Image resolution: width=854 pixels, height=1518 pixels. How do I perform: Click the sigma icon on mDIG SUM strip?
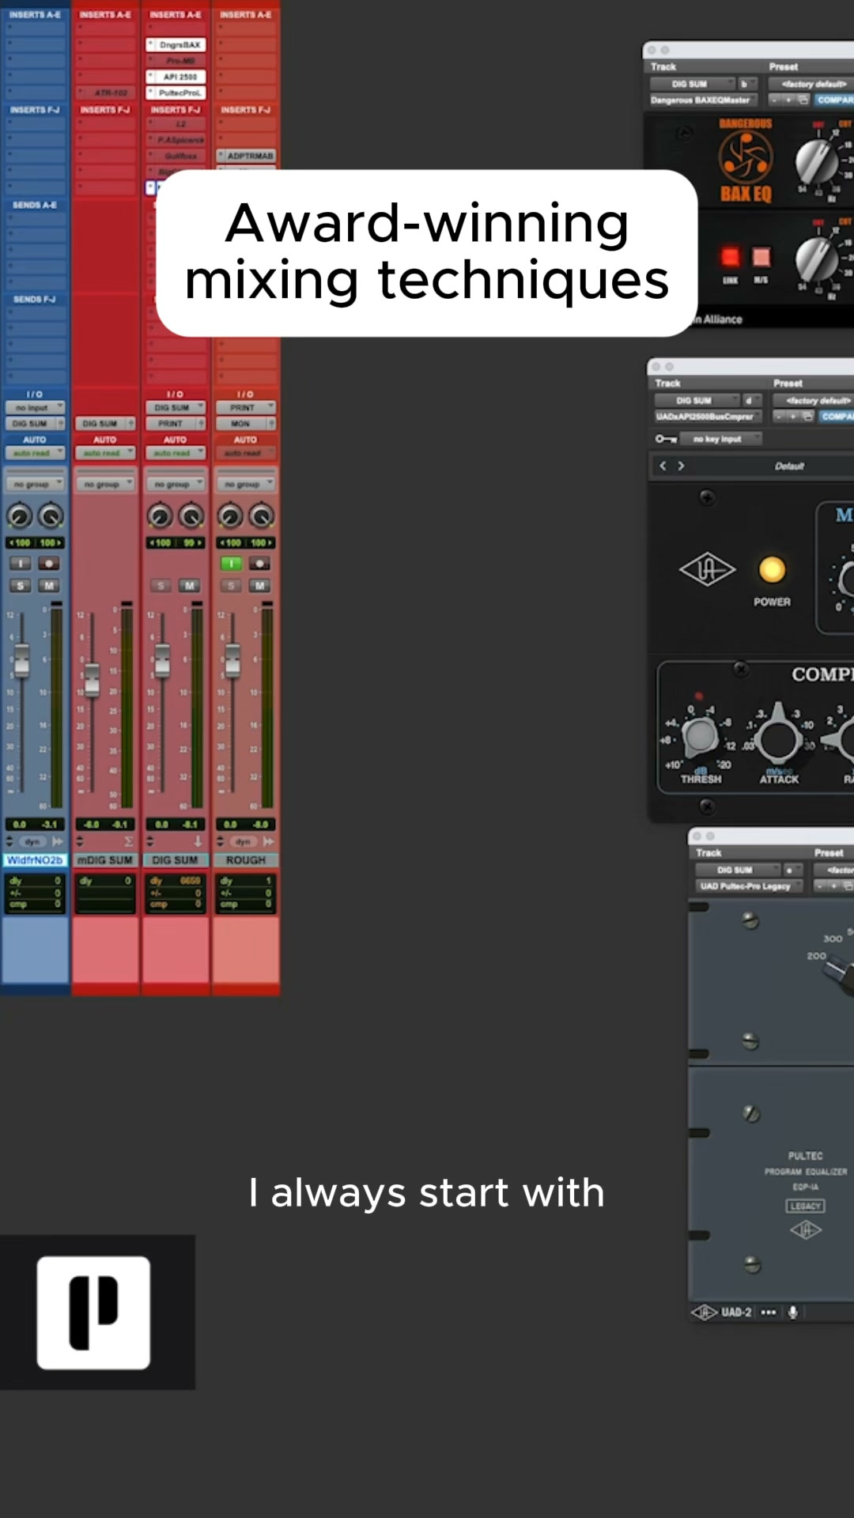(x=128, y=842)
